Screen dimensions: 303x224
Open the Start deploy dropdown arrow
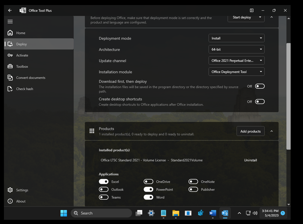pyautogui.click(x=260, y=17)
